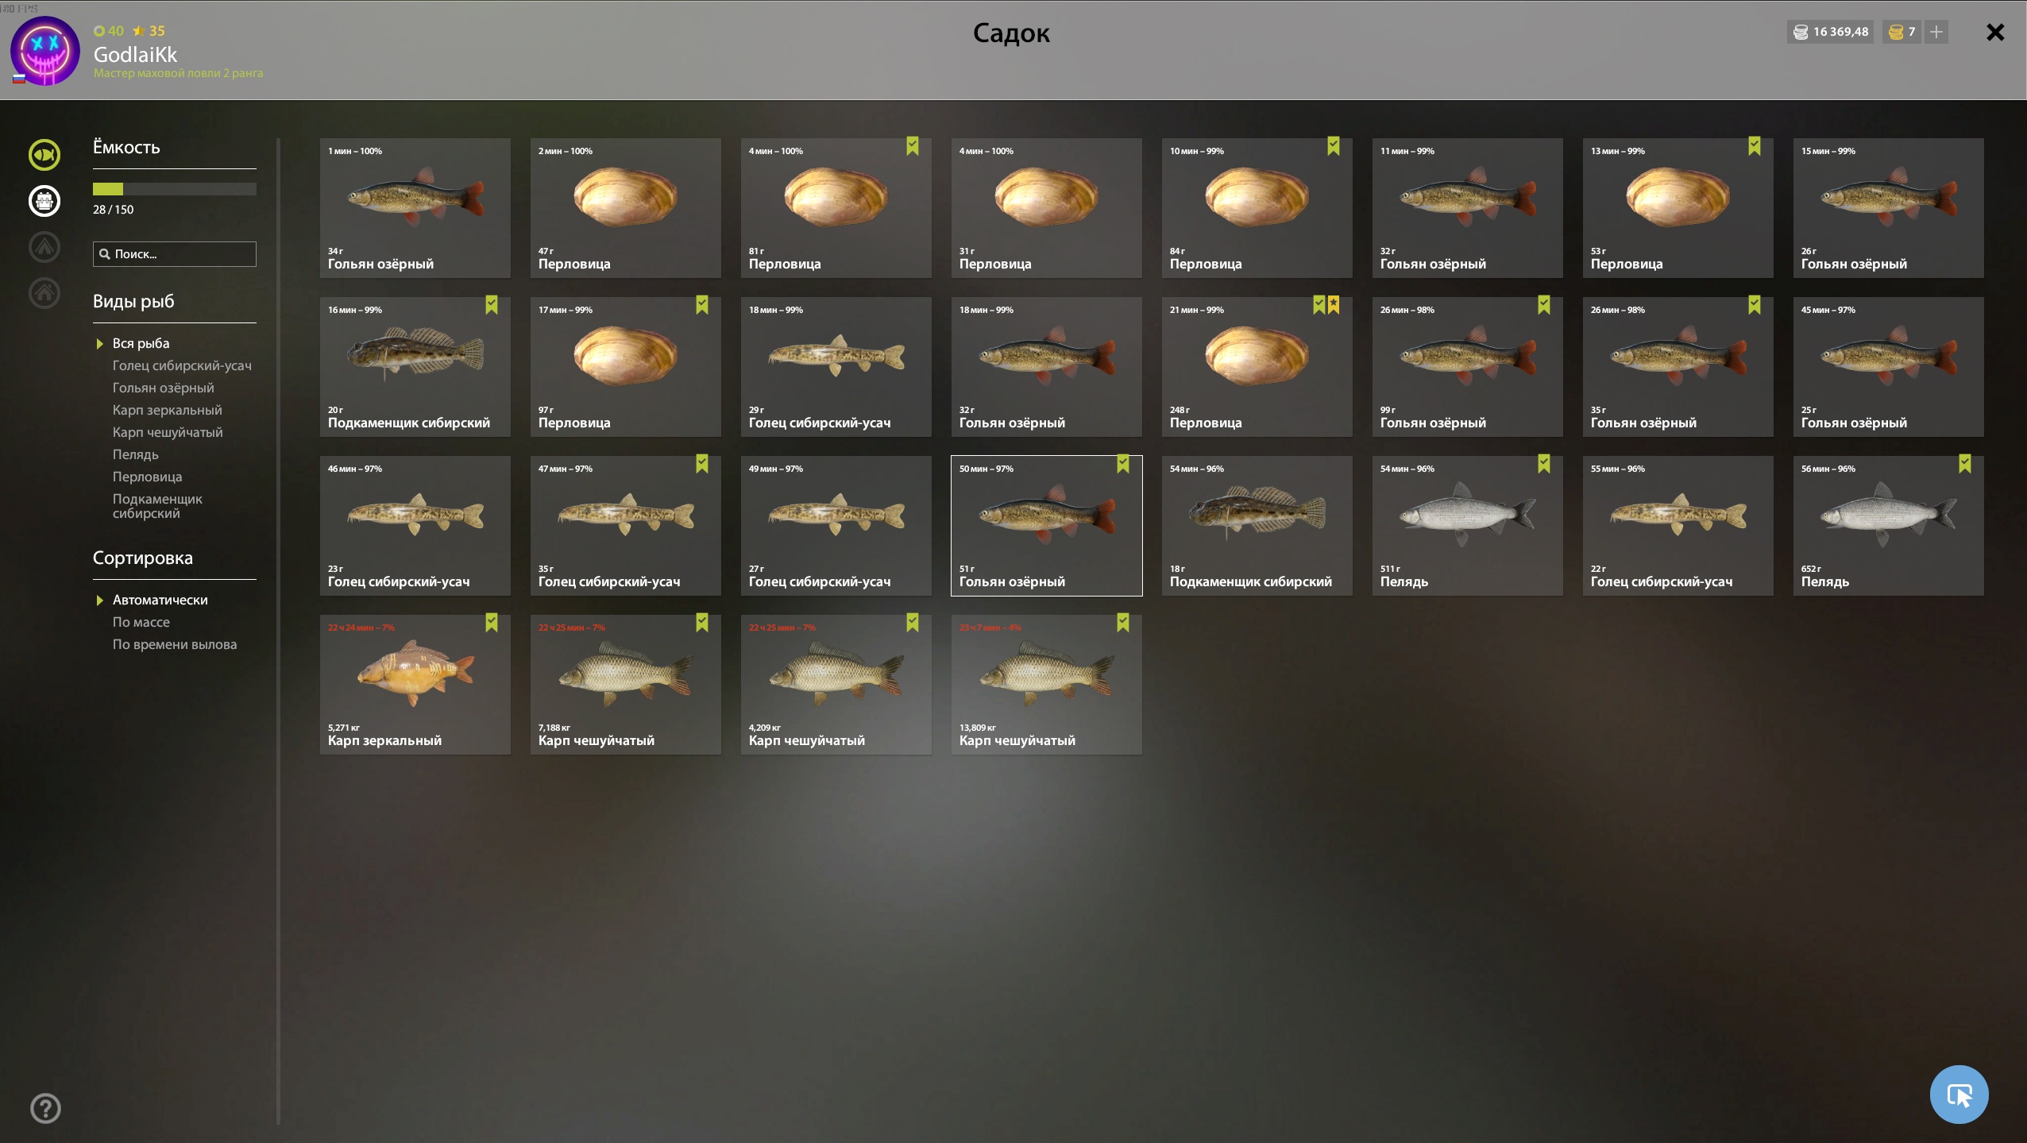Open the fish keepnet sidebar icon
Screen dimensions: 2027x1143
pos(44,155)
